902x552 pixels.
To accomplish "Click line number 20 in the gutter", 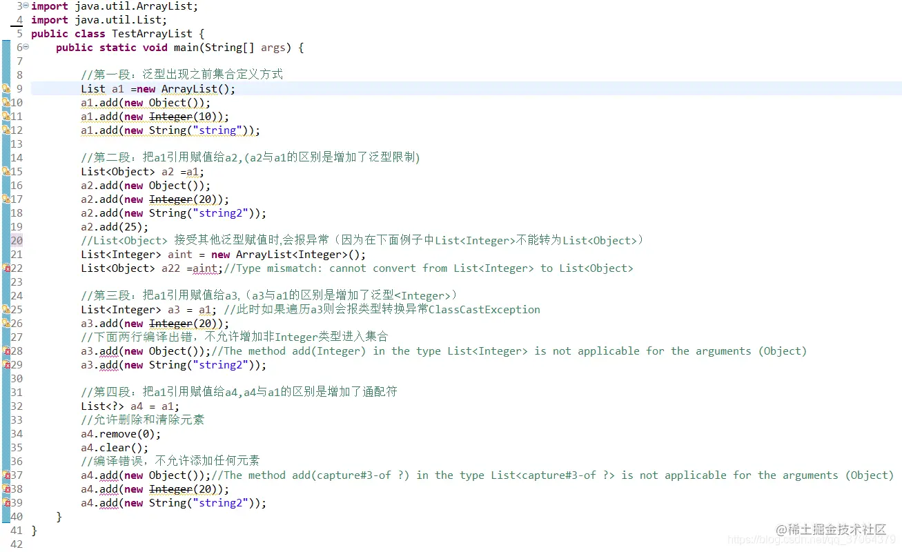I will pyautogui.click(x=17, y=240).
